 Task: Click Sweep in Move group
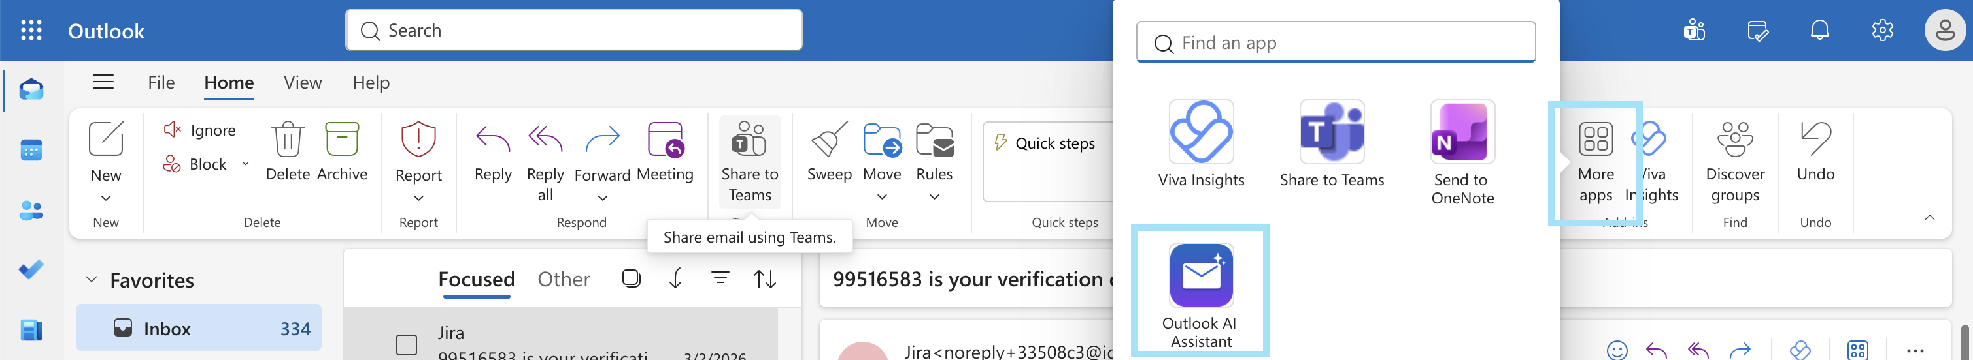[830, 151]
